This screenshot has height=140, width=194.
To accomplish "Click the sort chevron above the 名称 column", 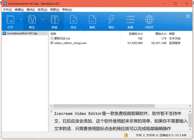I will tap(85, 32).
